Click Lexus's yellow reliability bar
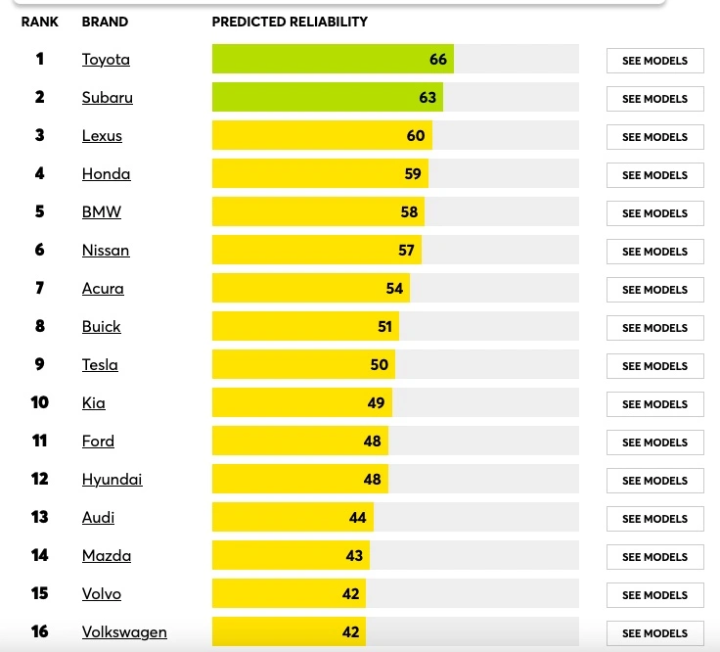 (322, 136)
